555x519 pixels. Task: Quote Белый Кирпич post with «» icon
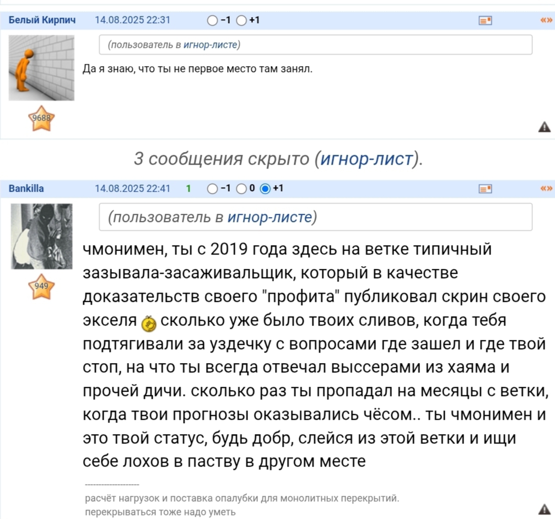click(x=546, y=20)
